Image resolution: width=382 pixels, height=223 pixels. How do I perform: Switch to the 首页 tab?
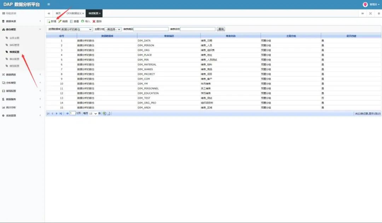(58, 13)
